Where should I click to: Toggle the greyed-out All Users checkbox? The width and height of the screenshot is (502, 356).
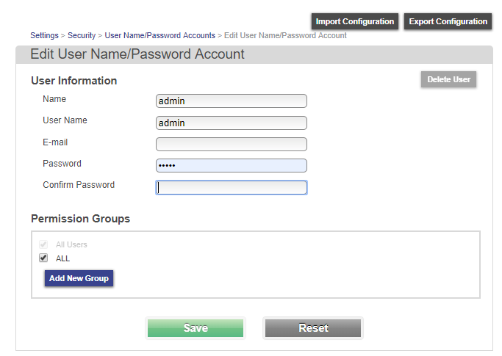point(43,244)
